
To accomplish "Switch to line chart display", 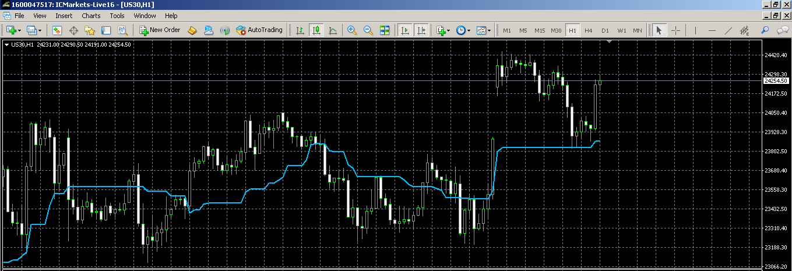I will click(x=333, y=30).
